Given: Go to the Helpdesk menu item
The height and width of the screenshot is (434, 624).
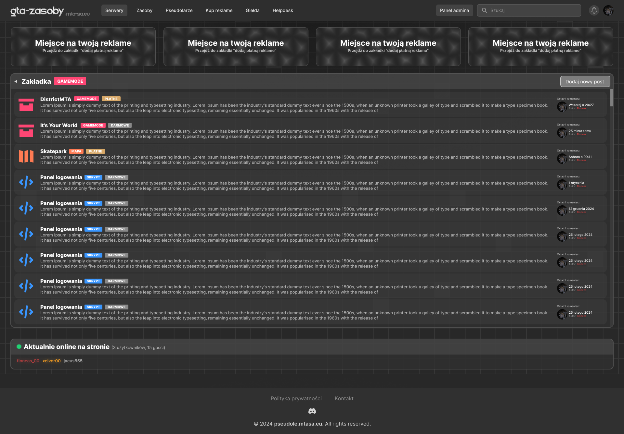Looking at the screenshot, I should click(x=283, y=10).
